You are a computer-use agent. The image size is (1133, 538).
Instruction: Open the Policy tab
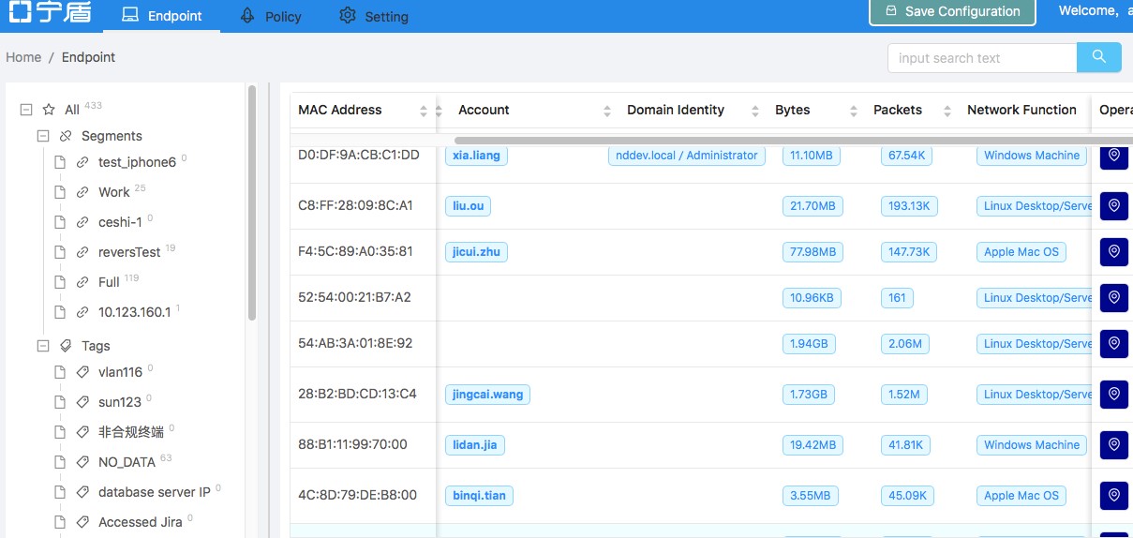coord(271,16)
